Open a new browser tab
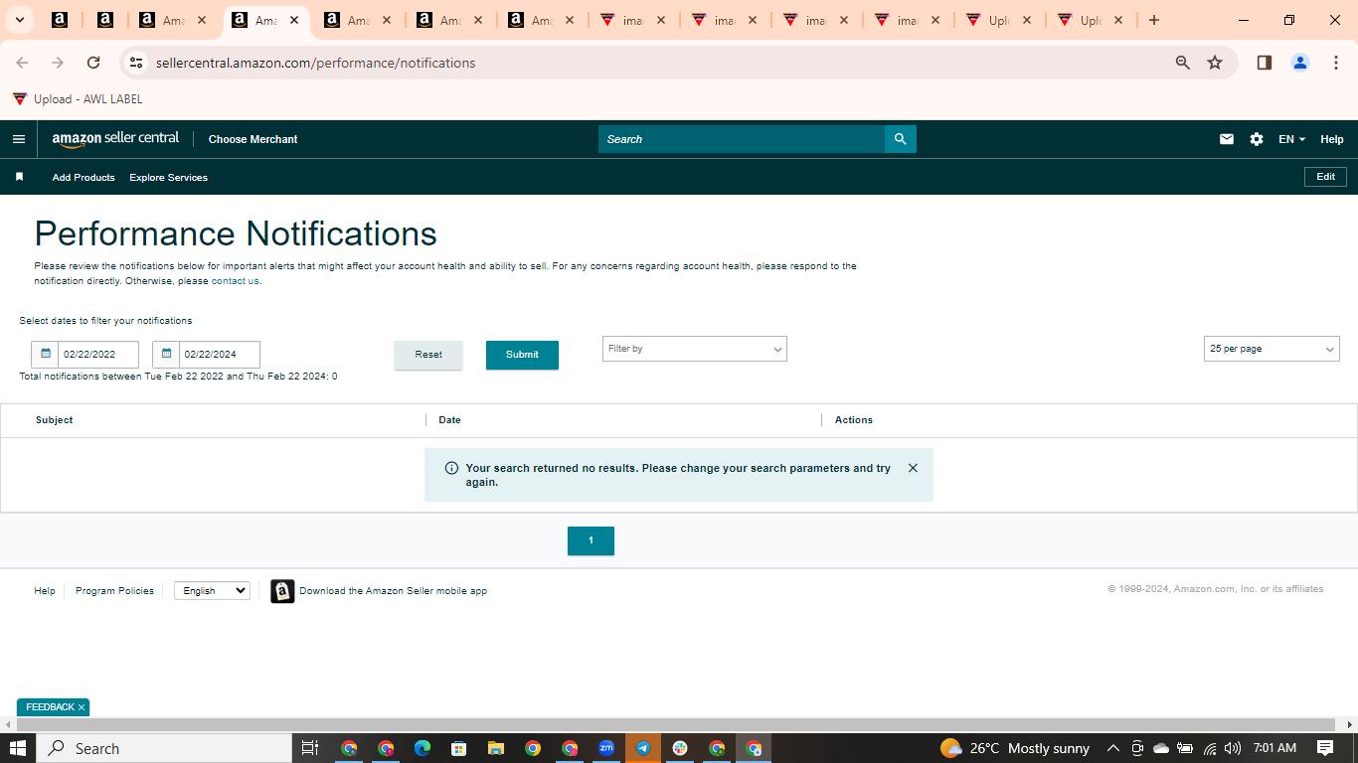The height and width of the screenshot is (763, 1358). tap(1154, 20)
